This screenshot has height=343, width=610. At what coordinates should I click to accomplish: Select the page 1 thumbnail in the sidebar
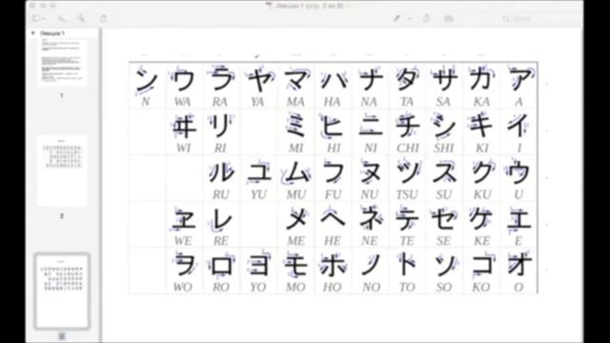62,62
